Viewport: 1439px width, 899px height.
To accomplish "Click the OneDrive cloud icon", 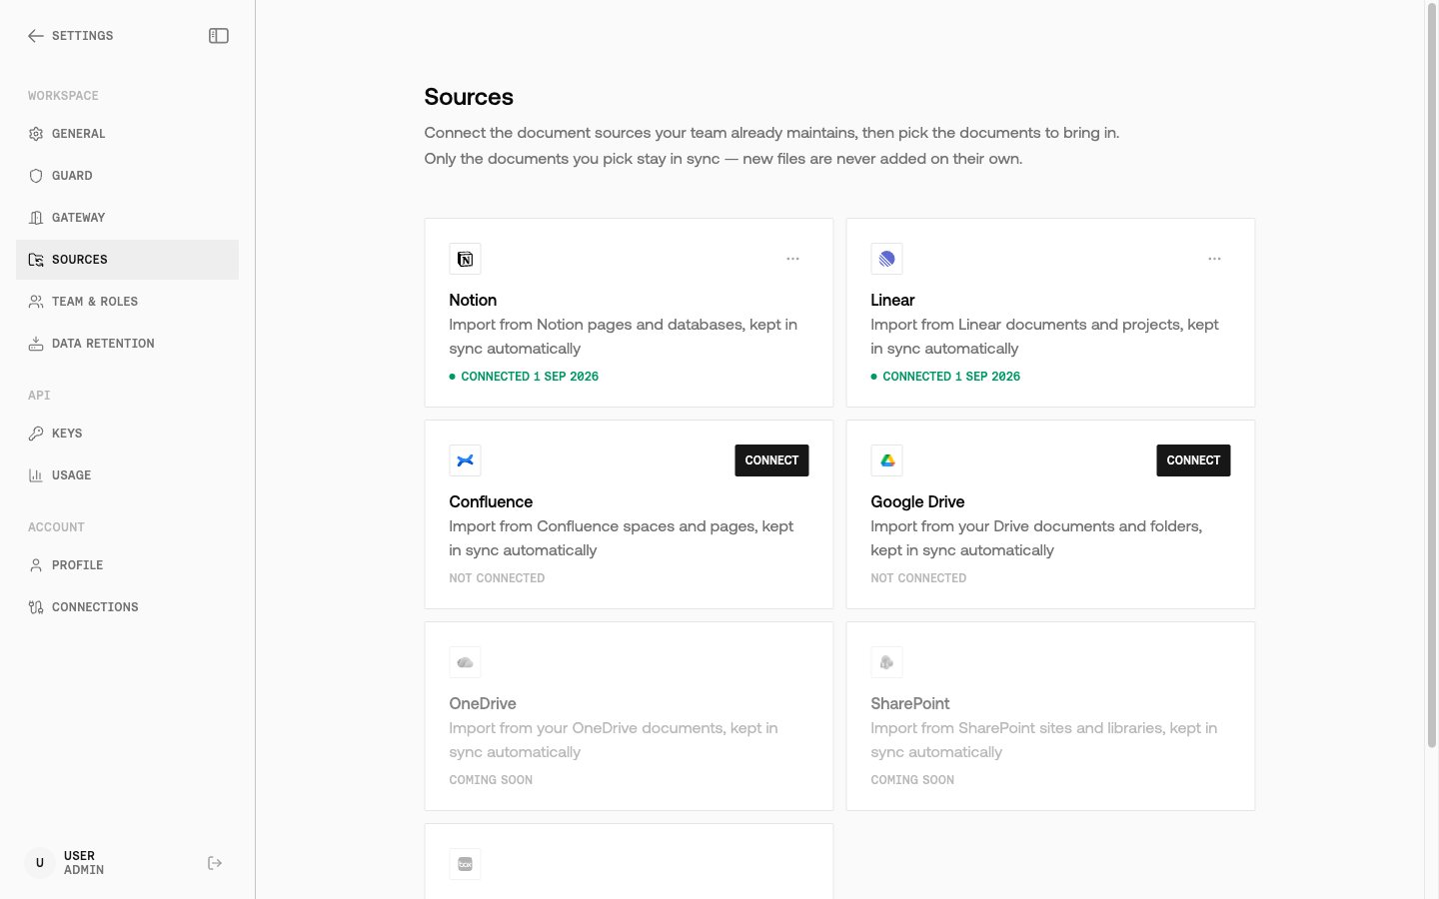I will click(x=465, y=662).
